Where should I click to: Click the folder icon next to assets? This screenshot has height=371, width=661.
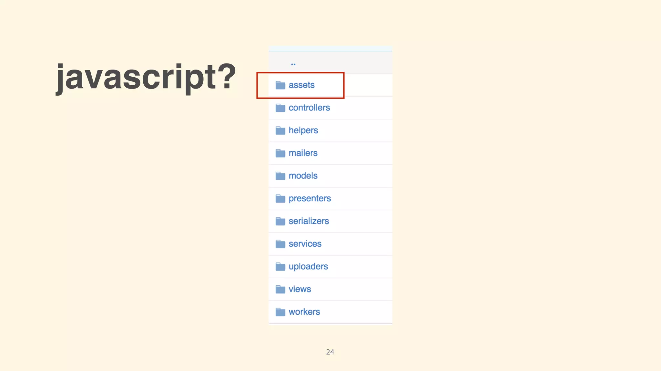(280, 85)
